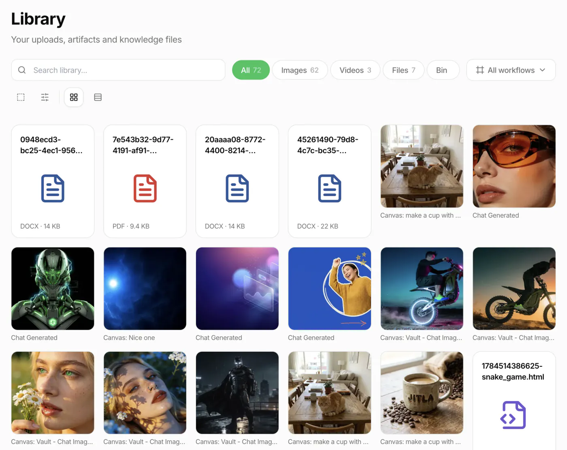This screenshot has height=450, width=567.
Task: Filter by Files 7
Action: pyautogui.click(x=403, y=70)
